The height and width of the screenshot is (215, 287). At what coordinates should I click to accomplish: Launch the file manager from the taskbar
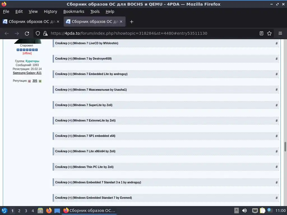(40, 211)
